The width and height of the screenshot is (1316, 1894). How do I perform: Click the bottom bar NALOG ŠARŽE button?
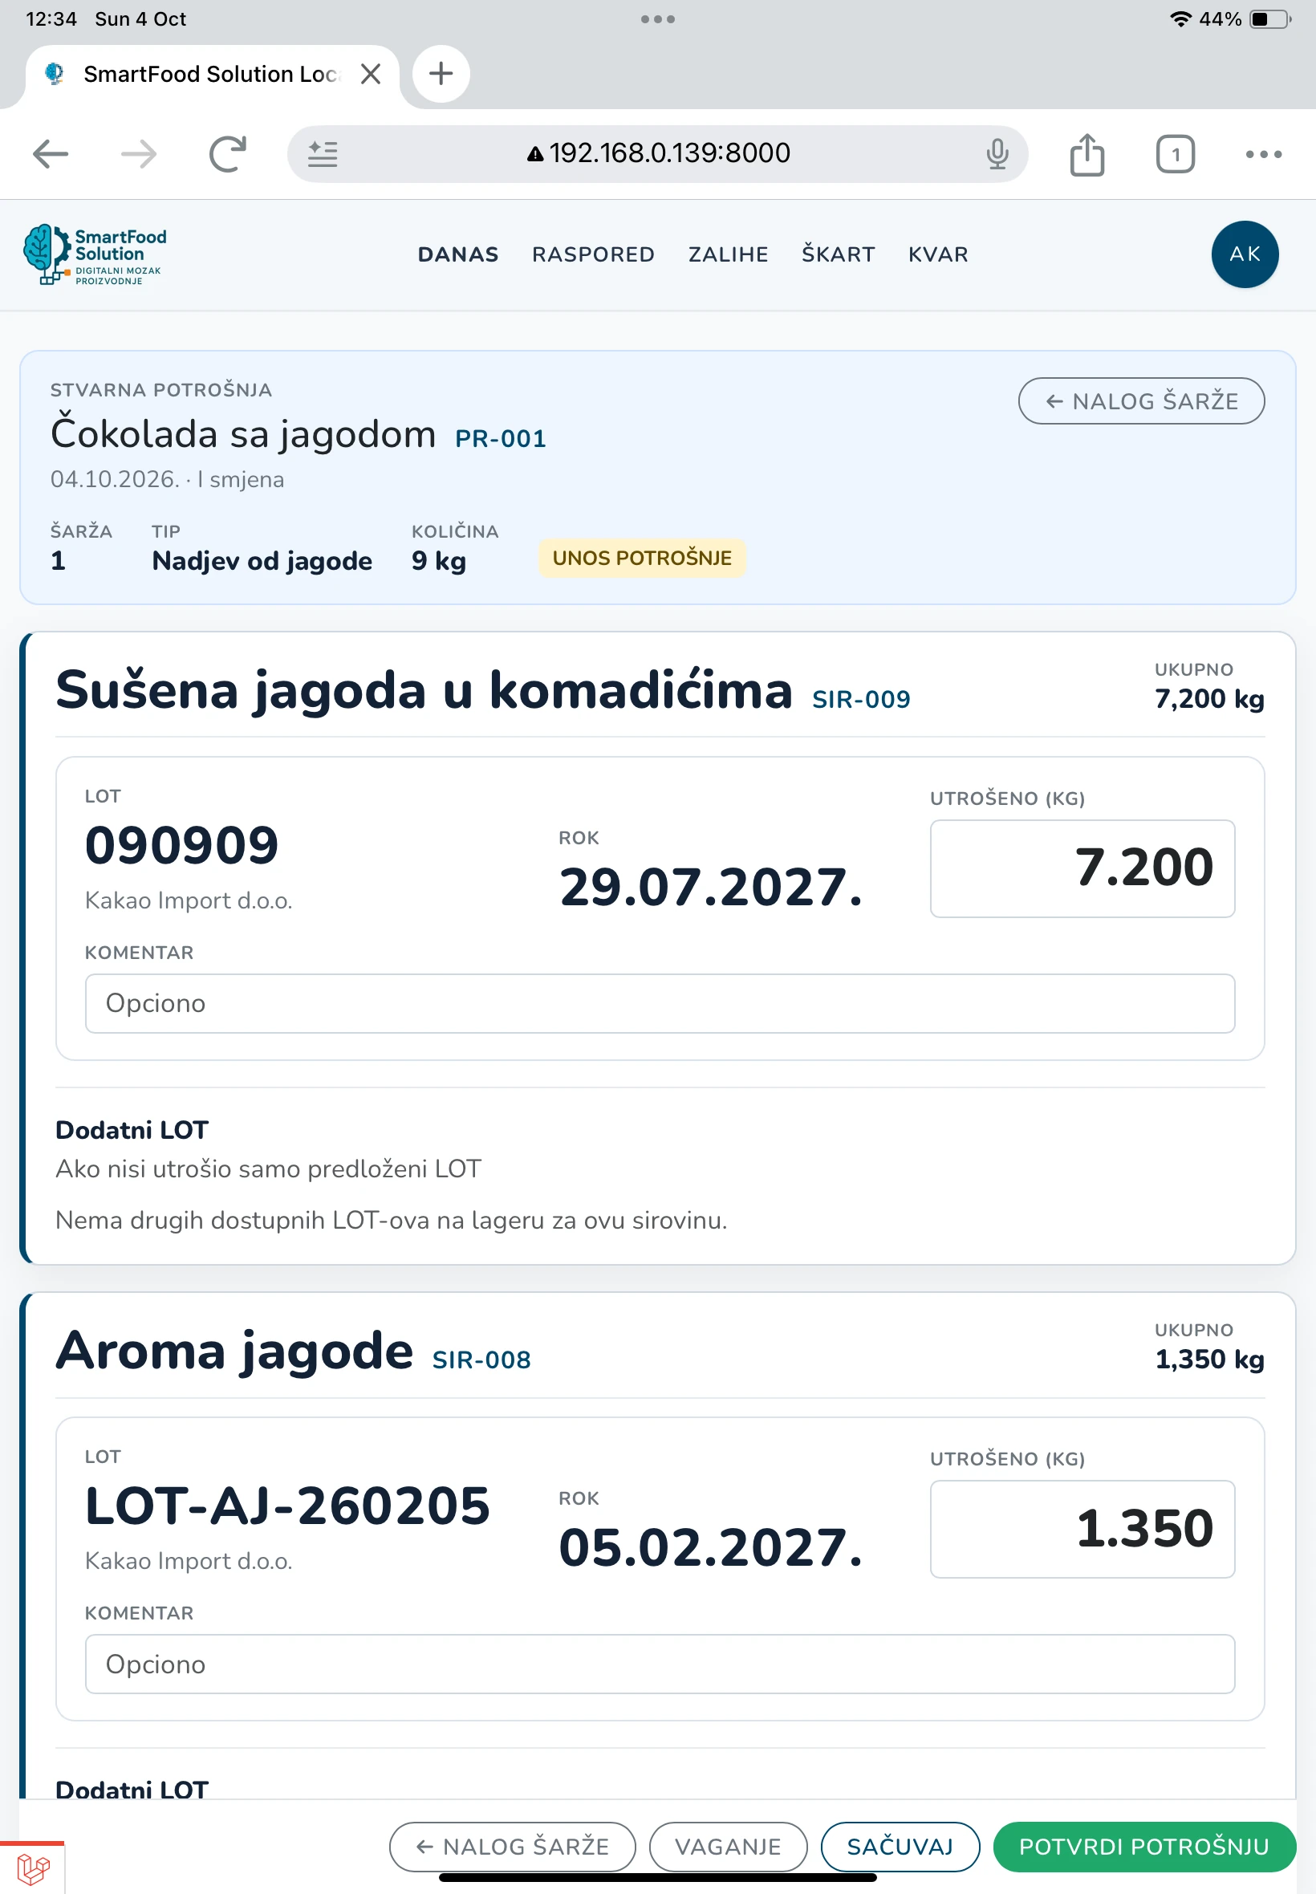point(513,1846)
